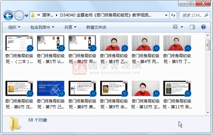The width and height of the screenshot is (213, 135).
Task: Open the 组织 menu
Action: click(14, 27)
